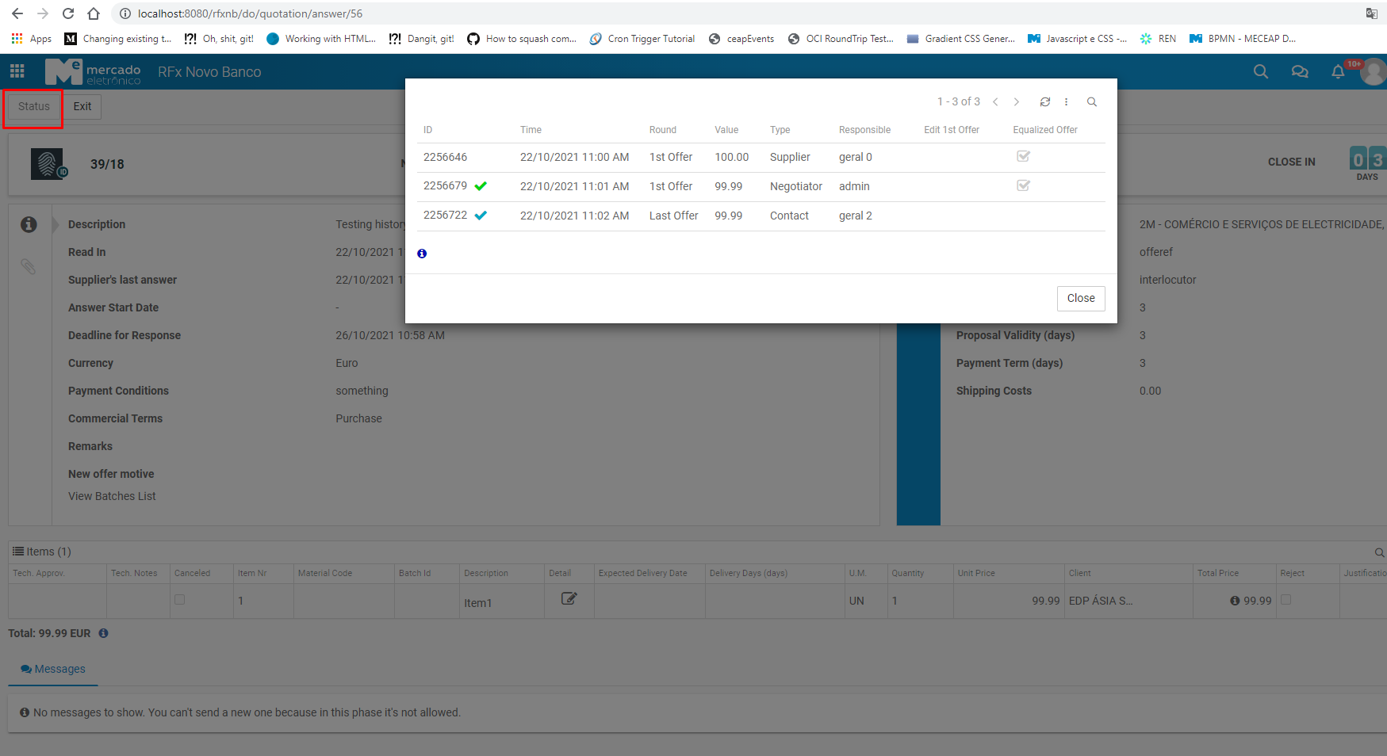Open the View Batches List link
Screen dimensions: 1387x756
(112, 496)
